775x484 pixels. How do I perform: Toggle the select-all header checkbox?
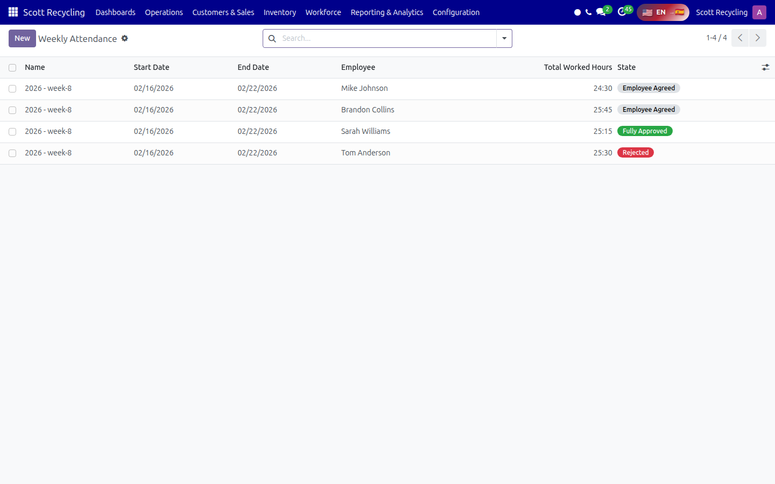coord(12,68)
